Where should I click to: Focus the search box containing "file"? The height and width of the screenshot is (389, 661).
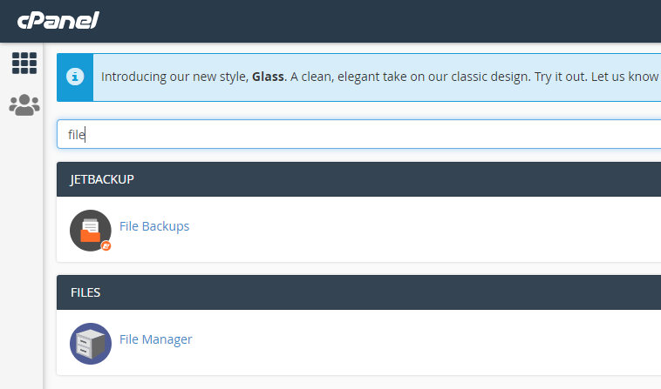point(349,135)
